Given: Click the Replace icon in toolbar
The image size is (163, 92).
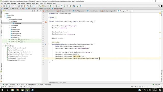Looking at the screenshot, I should [x=31, y=6].
